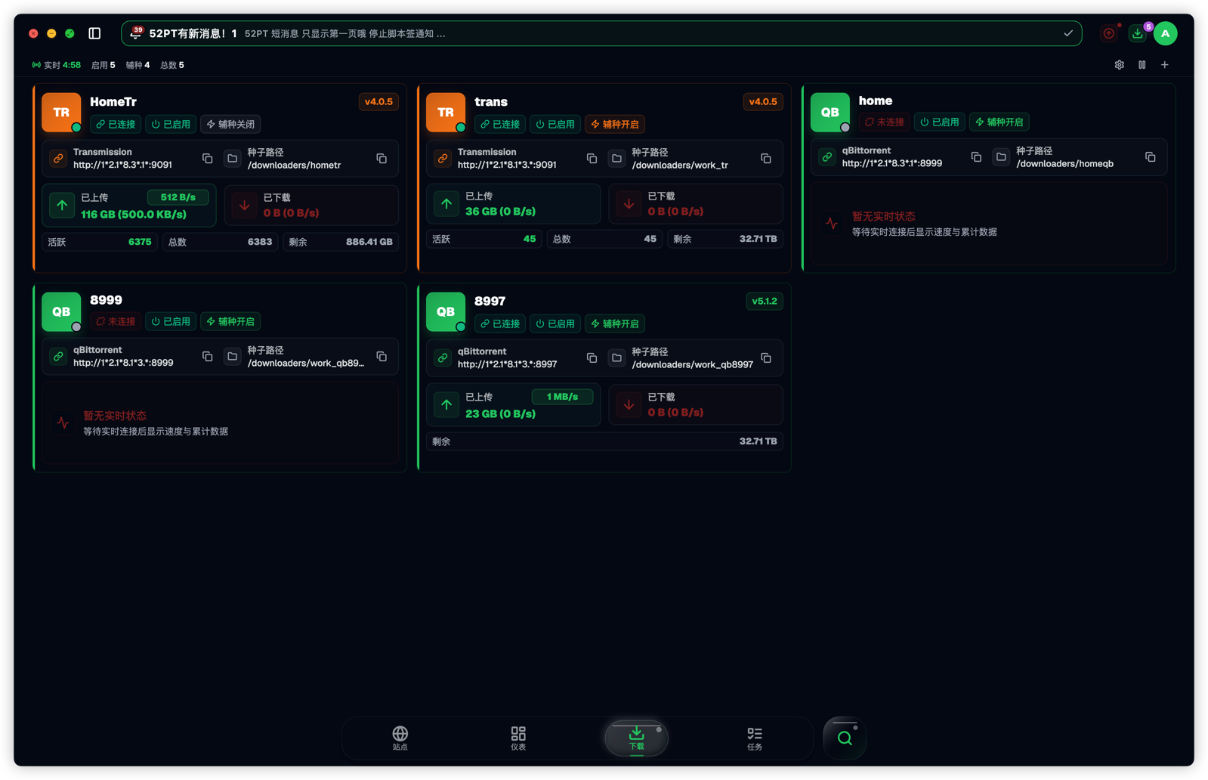Open the user avatar A menu
The height and width of the screenshot is (780, 1208).
point(1166,33)
